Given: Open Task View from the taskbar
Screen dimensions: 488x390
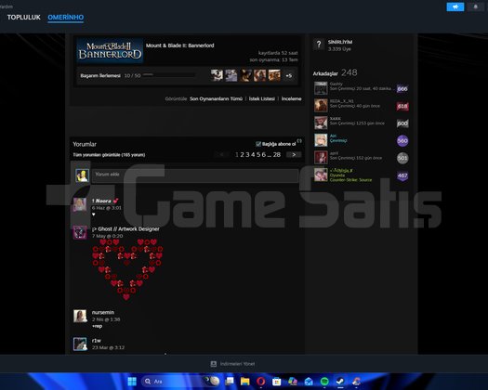Looking at the screenshot, I should [x=230, y=382].
